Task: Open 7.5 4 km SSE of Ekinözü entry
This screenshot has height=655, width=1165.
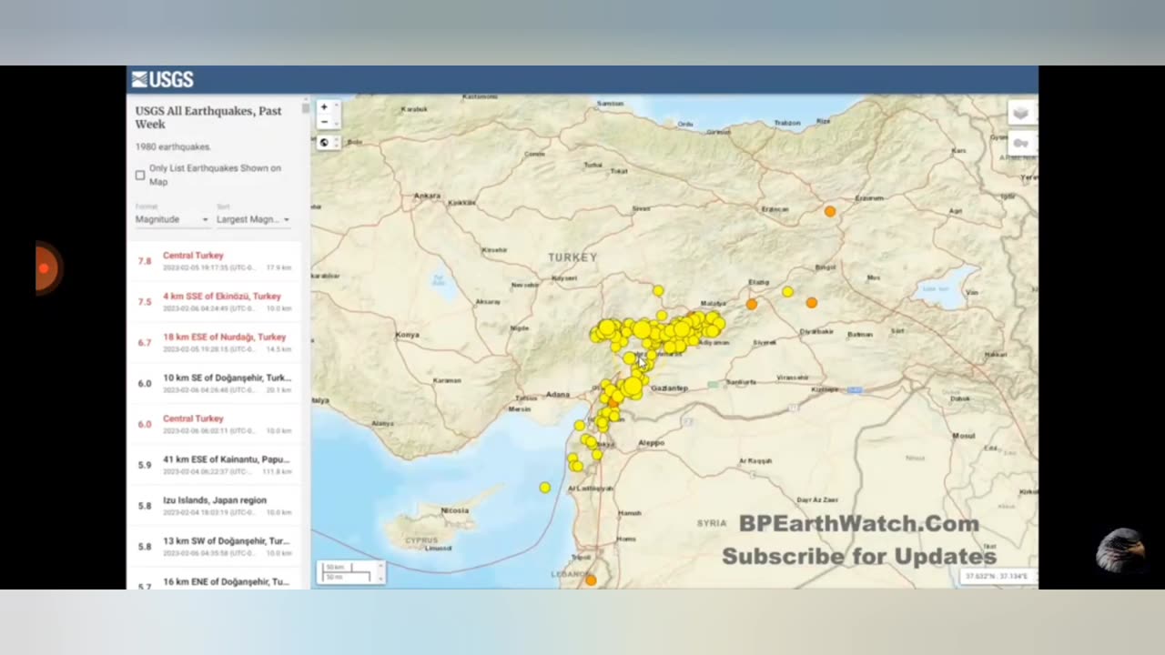Action: (x=215, y=302)
